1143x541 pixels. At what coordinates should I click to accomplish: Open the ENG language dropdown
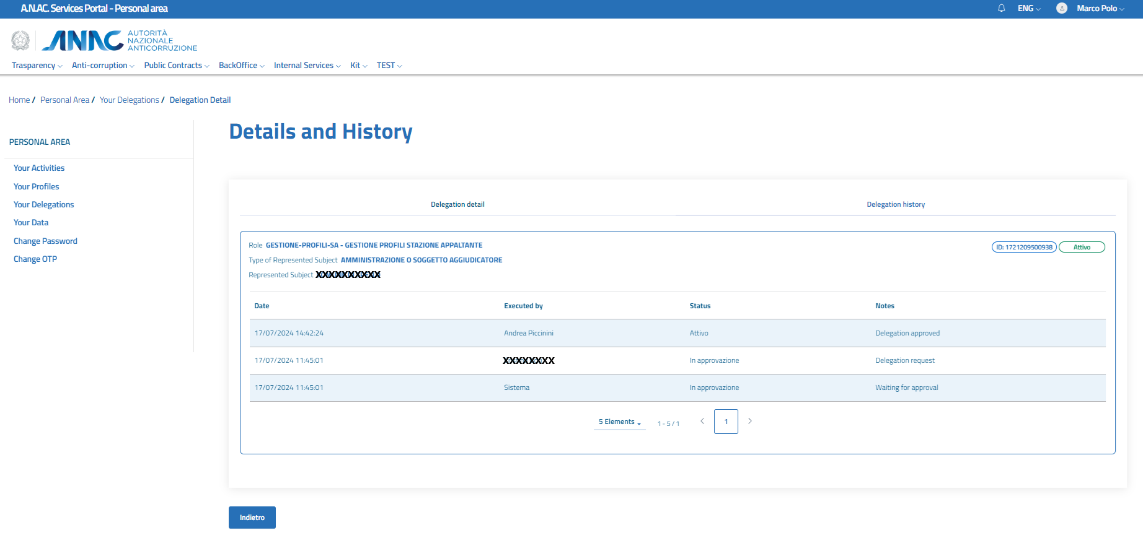[1028, 8]
